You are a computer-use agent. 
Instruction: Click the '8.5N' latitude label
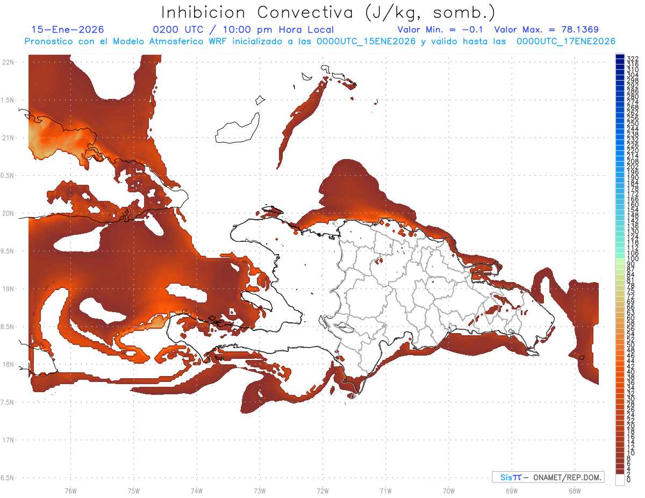click(x=8, y=327)
